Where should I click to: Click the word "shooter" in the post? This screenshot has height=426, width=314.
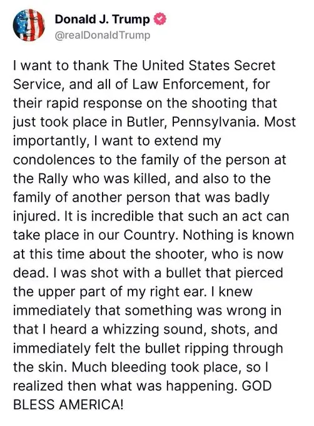coord(181,254)
